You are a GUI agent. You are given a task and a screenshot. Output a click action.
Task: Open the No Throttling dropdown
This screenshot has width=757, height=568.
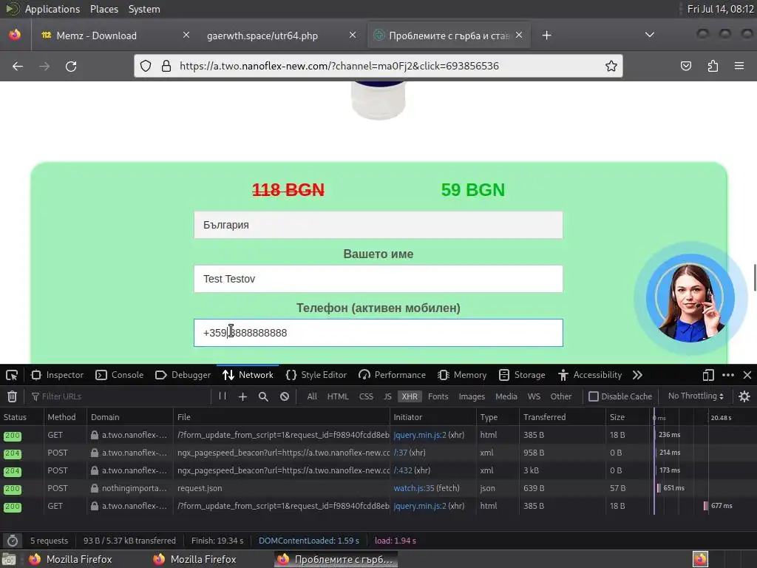click(696, 396)
